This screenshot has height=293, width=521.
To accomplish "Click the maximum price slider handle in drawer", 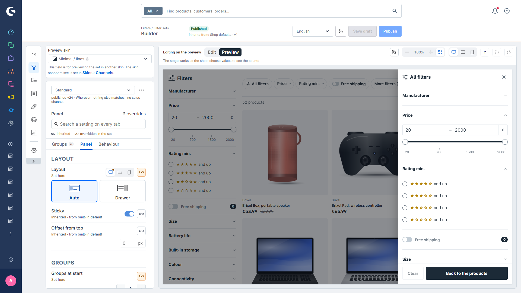I will point(505,142).
